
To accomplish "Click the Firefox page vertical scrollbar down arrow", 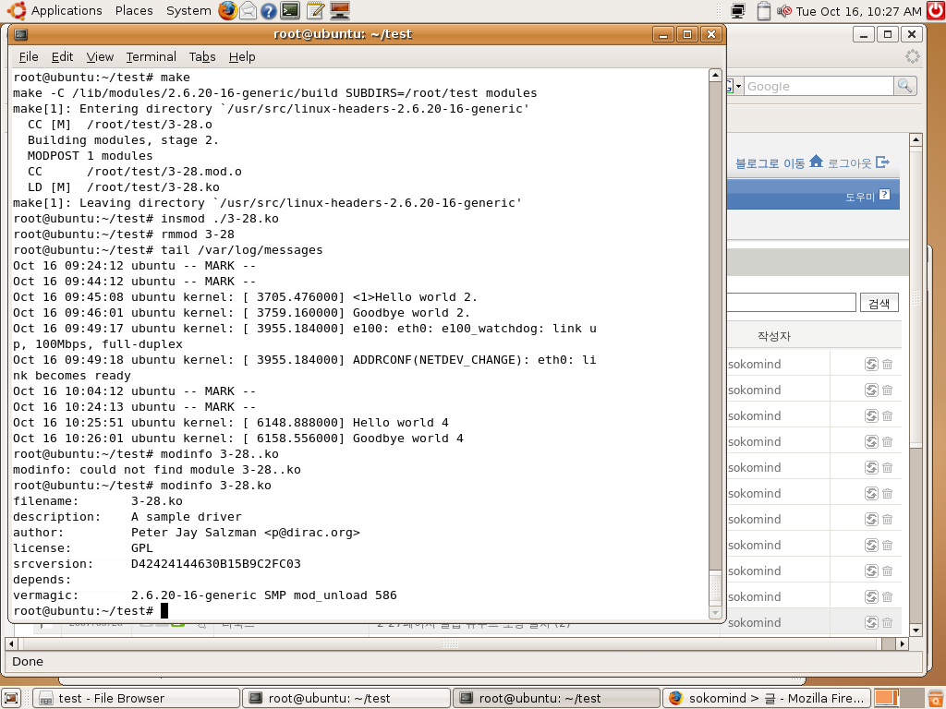I will (x=916, y=631).
